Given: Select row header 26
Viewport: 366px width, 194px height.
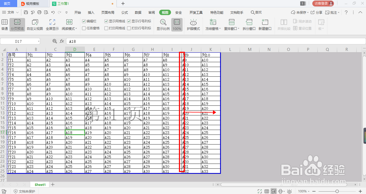Looking at the screenshot, I should click(3, 176).
